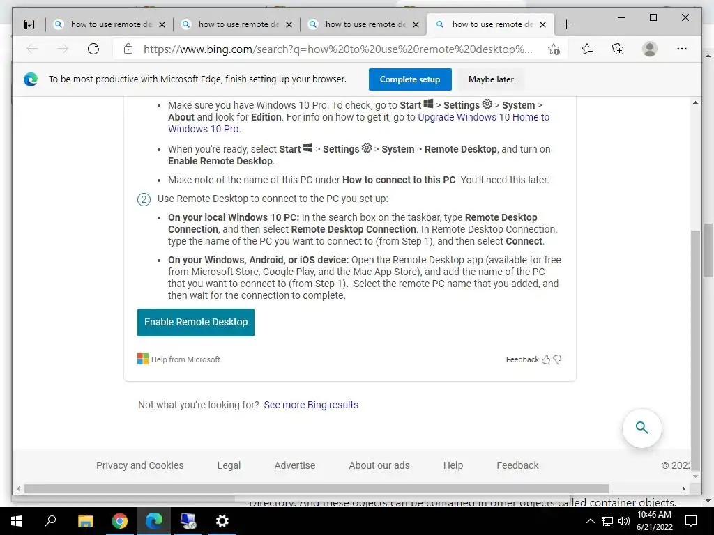This screenshot has width=714, height=535.
Task: View site information via the lock icon
Action: pos(128,49)
